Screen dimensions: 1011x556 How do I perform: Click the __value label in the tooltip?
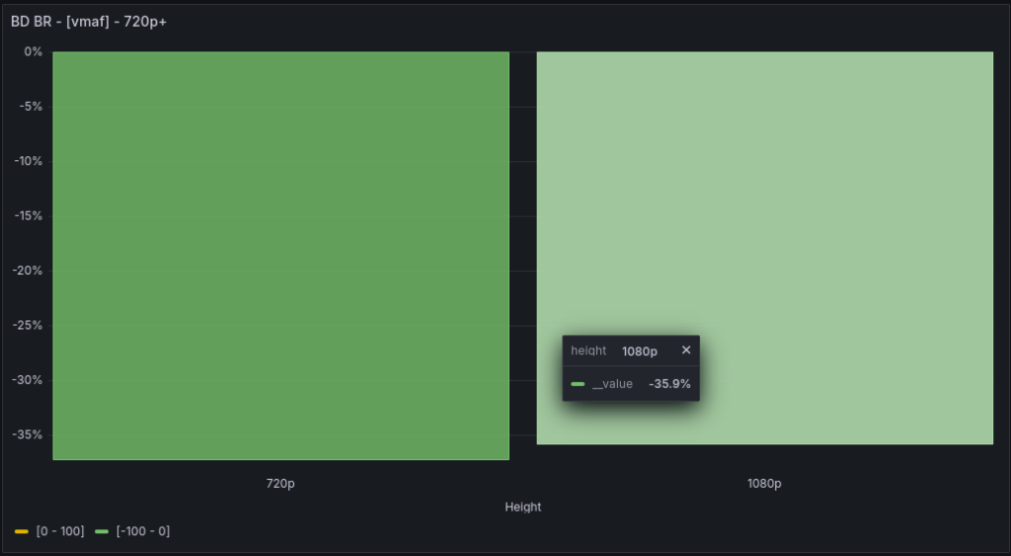point(612,384)
